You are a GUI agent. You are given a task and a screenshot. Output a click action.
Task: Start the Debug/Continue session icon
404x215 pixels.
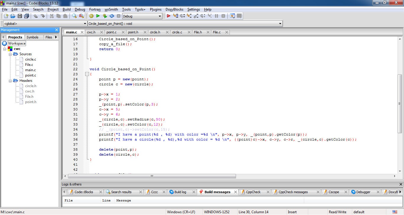click(168, 16)
